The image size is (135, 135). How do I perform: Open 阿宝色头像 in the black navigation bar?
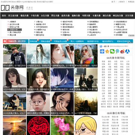tap(118, 16)
